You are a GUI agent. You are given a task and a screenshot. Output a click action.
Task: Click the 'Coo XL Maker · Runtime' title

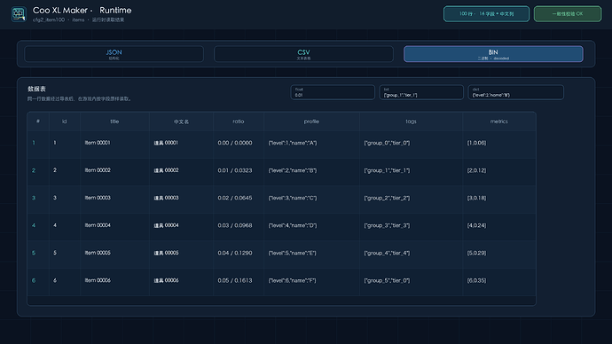point(82,10)
